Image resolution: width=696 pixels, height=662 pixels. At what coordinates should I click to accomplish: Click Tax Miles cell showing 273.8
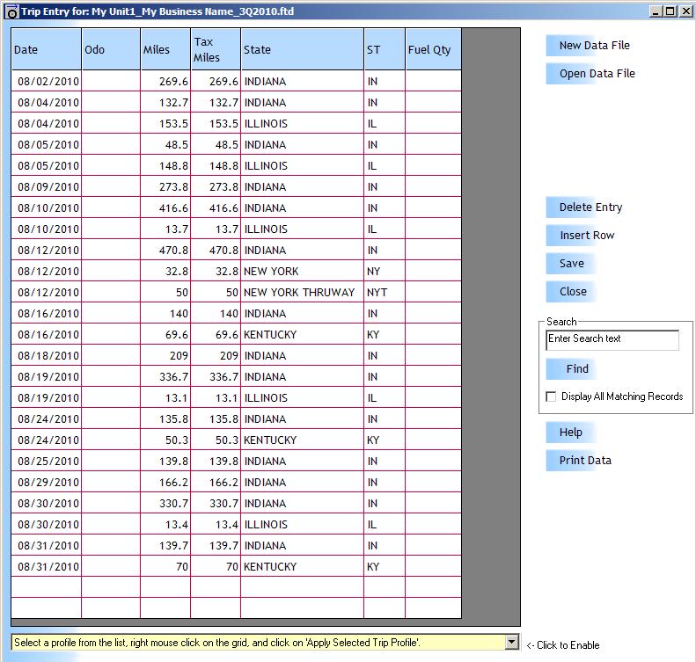tap(216, 186)
